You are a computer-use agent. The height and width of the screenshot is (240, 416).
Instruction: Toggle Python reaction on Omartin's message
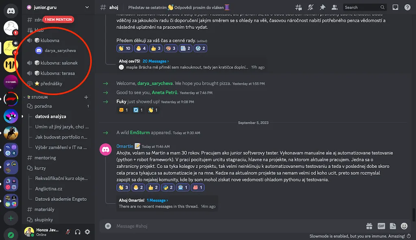click(168, 188)
